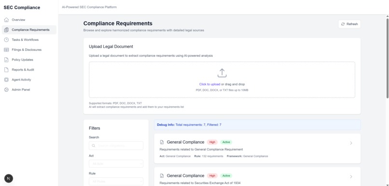Click the scrollbar up arrow

387,16
